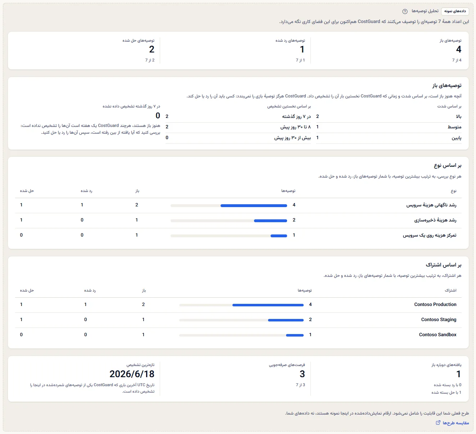476x434 pixels.
Task: Open the help icon beside تحلیل توصیه‌ها
Action: click(405, 12)
